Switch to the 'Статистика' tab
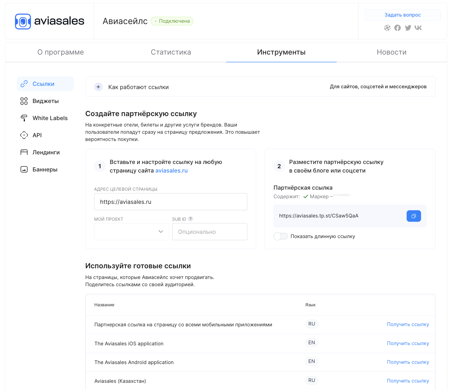The image size is (455, 390). [171, 52]
